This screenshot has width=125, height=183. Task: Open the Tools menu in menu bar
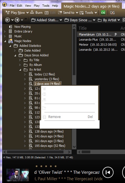46,6
